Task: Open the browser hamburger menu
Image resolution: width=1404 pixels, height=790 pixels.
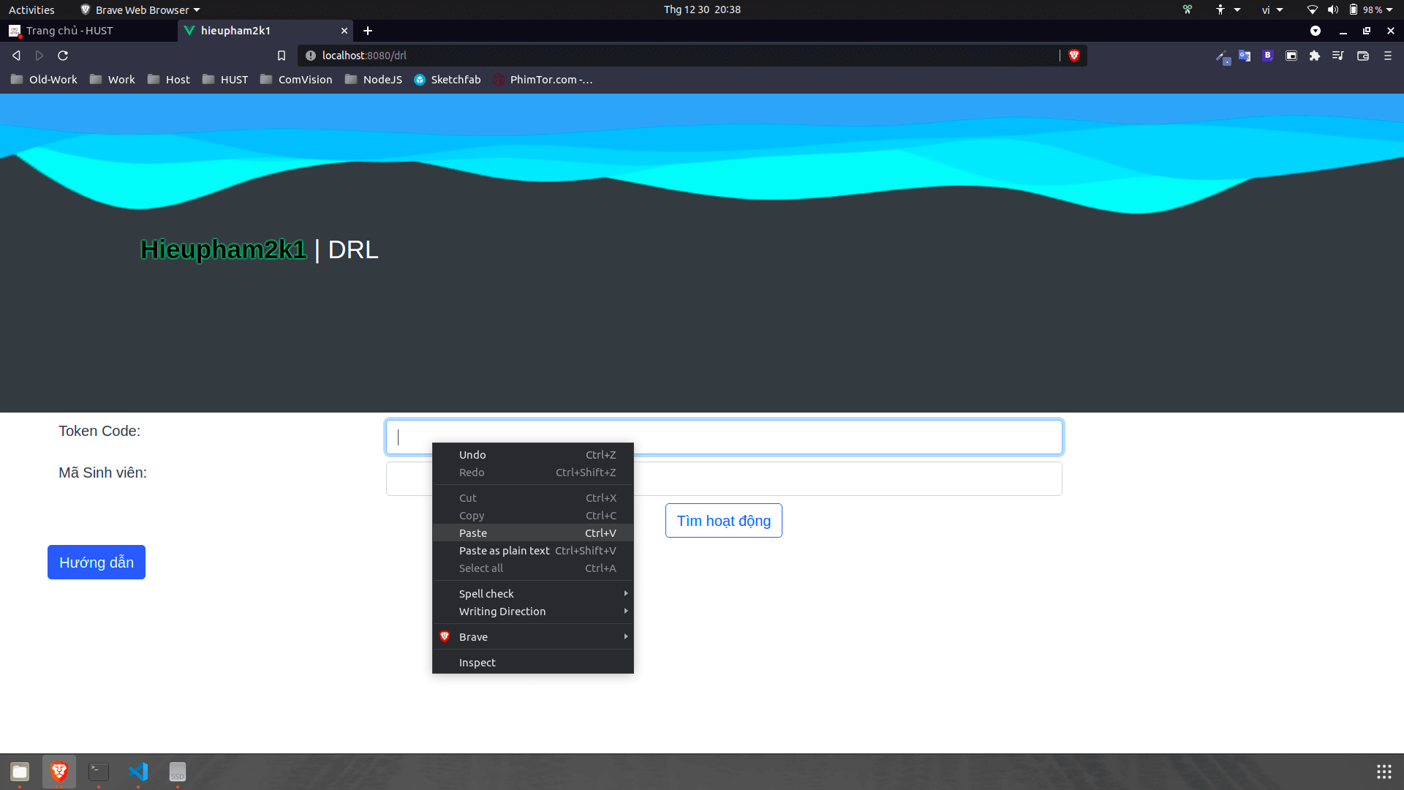Action: [x=1387, y=56]
